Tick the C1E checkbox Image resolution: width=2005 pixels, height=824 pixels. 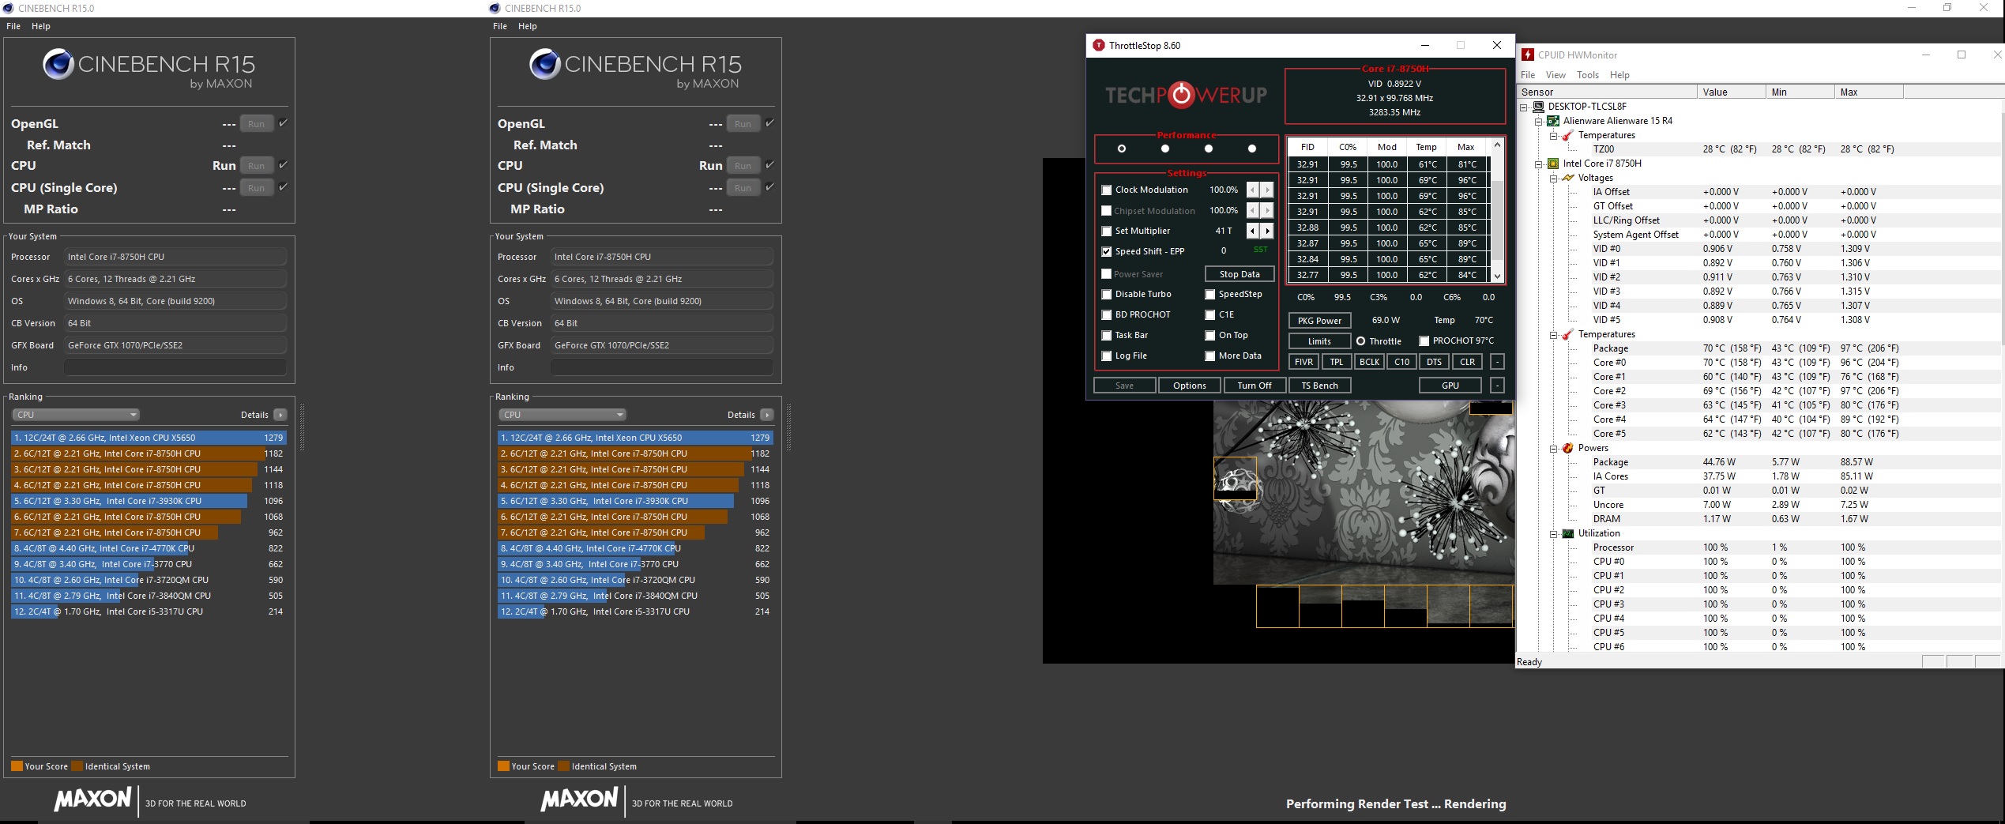[x=1210, y=314]
